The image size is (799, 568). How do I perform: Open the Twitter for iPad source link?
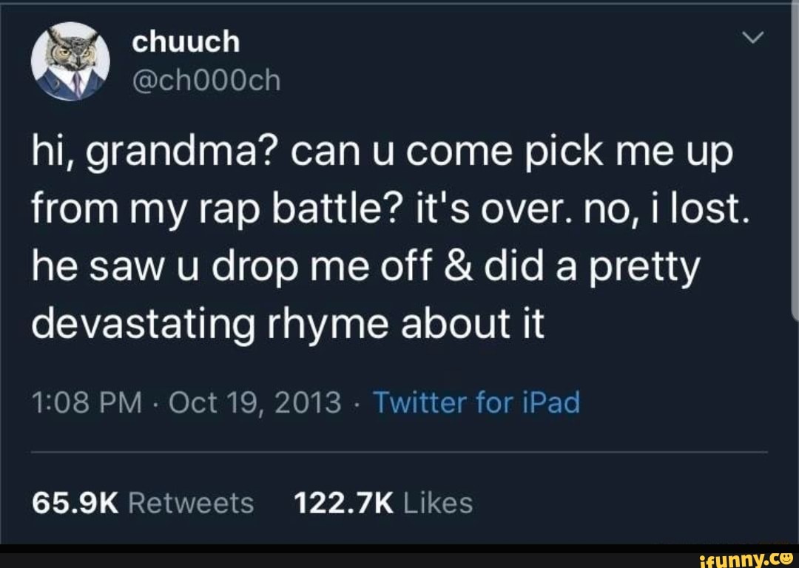point(476,403)
